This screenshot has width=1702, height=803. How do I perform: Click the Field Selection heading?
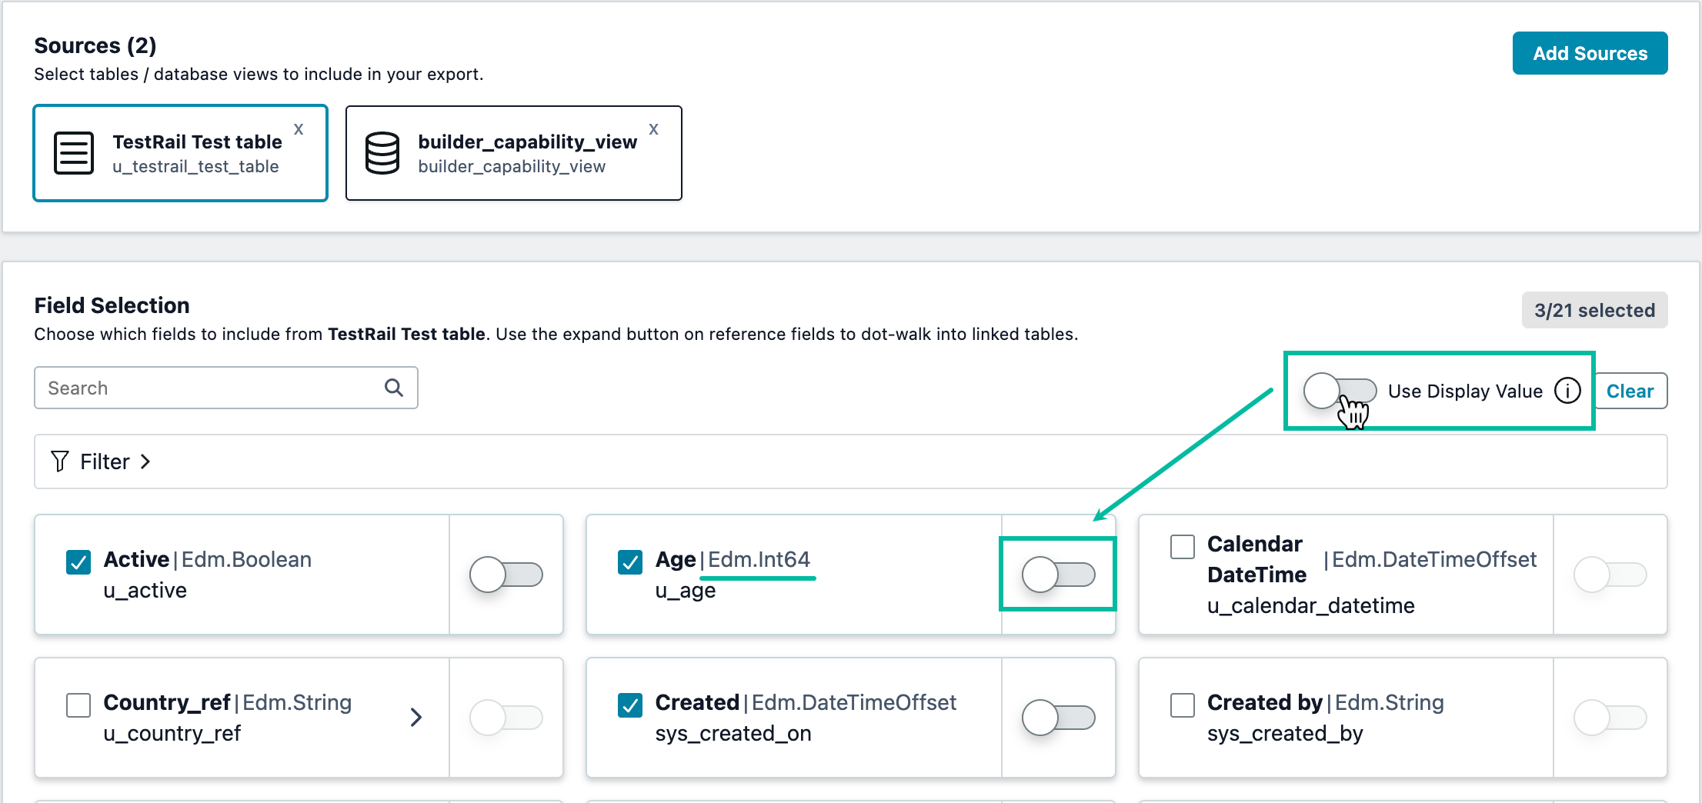pyautogui.click(x=112, y=305)
